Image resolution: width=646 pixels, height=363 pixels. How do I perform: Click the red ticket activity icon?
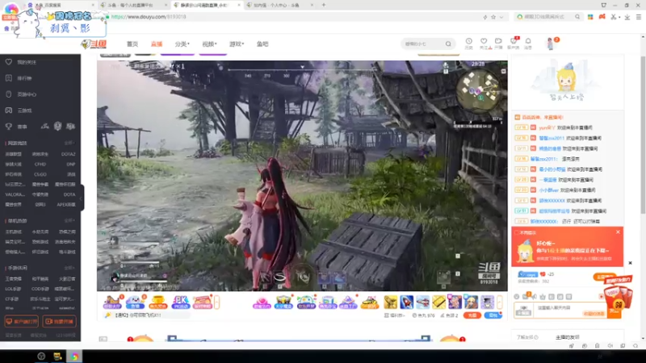(203, 302)
